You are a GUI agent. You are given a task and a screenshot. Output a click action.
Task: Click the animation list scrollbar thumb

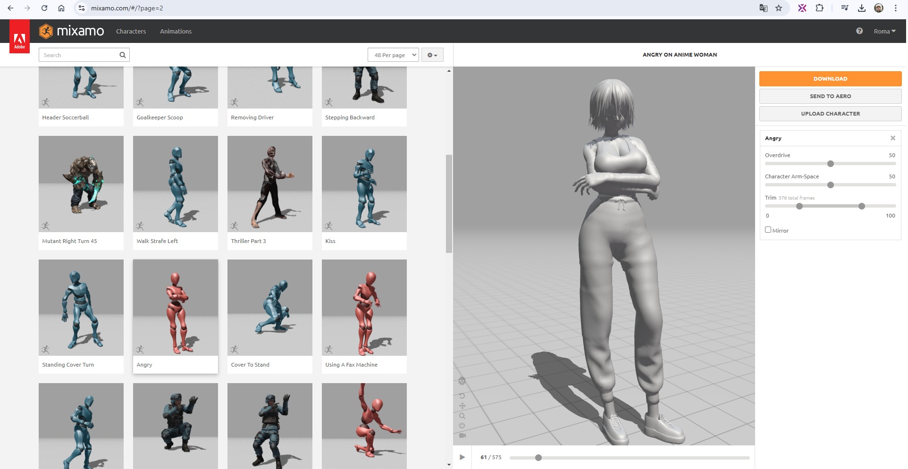coord(449,204)
